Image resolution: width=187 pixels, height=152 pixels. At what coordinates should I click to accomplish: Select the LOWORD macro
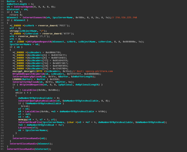coord(17,79)
